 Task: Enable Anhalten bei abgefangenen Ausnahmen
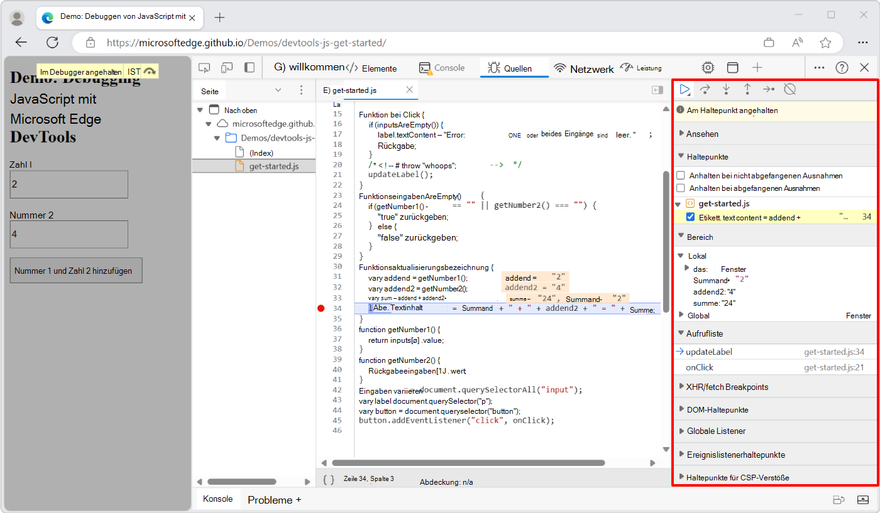[x=682, y=188]
